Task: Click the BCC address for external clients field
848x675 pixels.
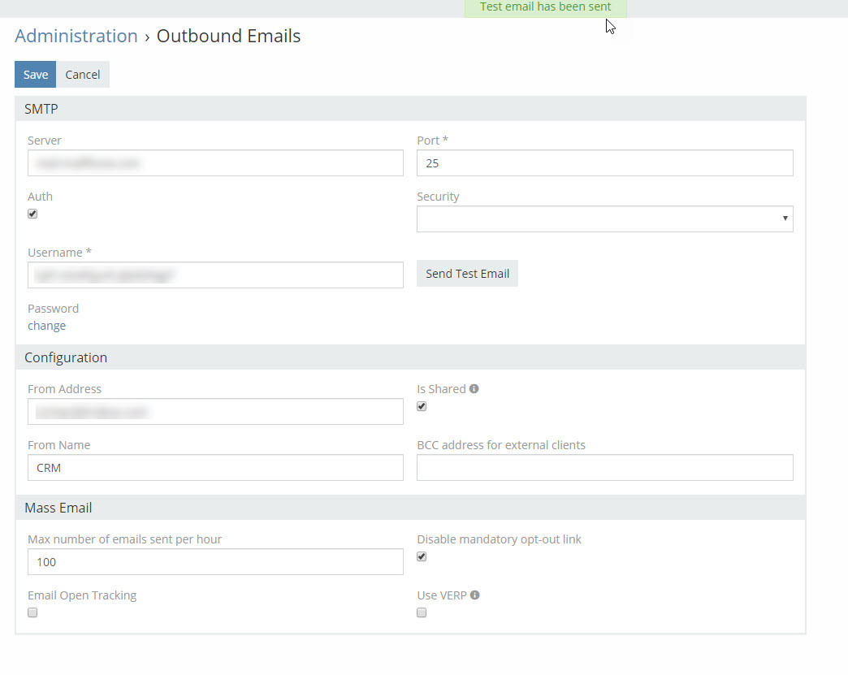Action: [x=604, y=468]
